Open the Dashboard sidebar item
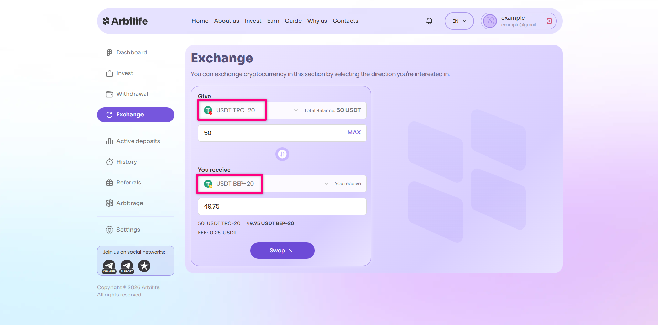658x325 pixels. [131, 52]
